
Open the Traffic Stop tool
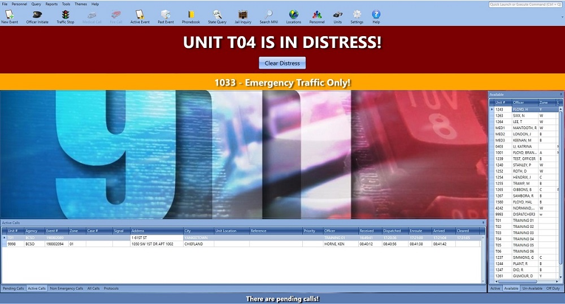click(x=66, y=16)
